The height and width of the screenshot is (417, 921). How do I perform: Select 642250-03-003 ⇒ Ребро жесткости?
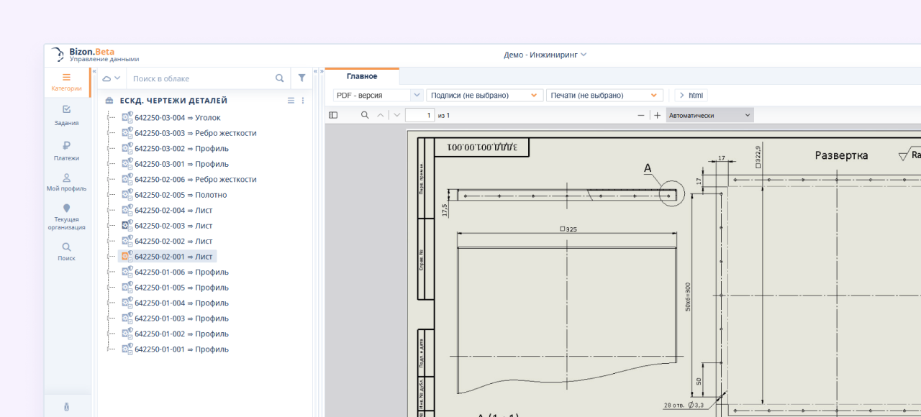[196, 133]
